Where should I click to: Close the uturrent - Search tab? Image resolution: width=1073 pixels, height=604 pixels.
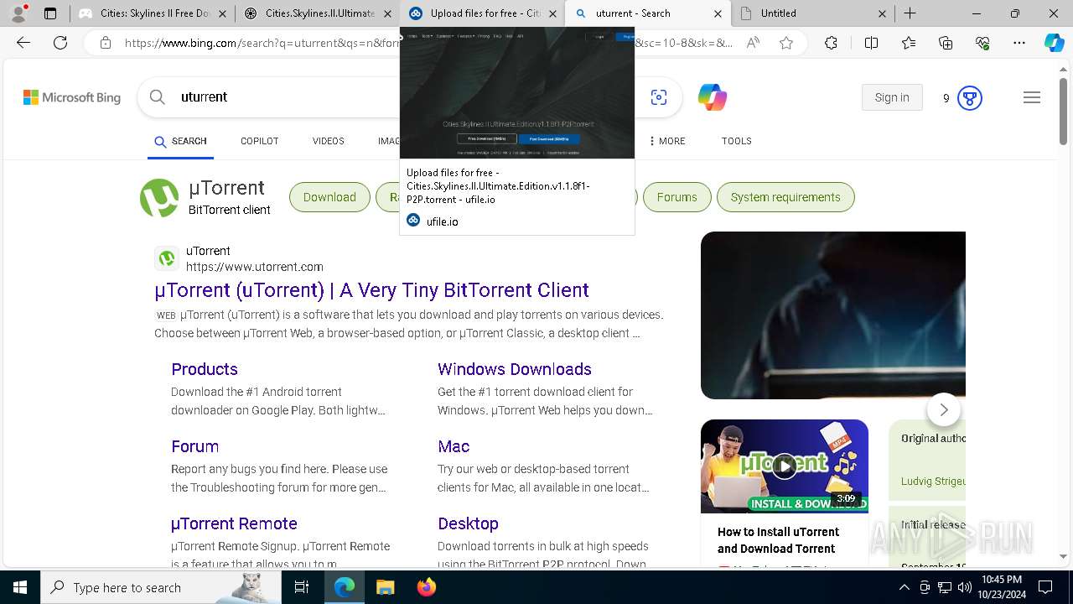(x=718, y=13)
